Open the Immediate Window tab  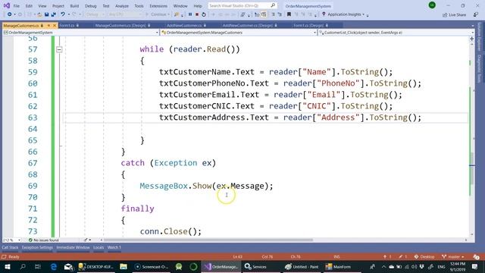73,247
